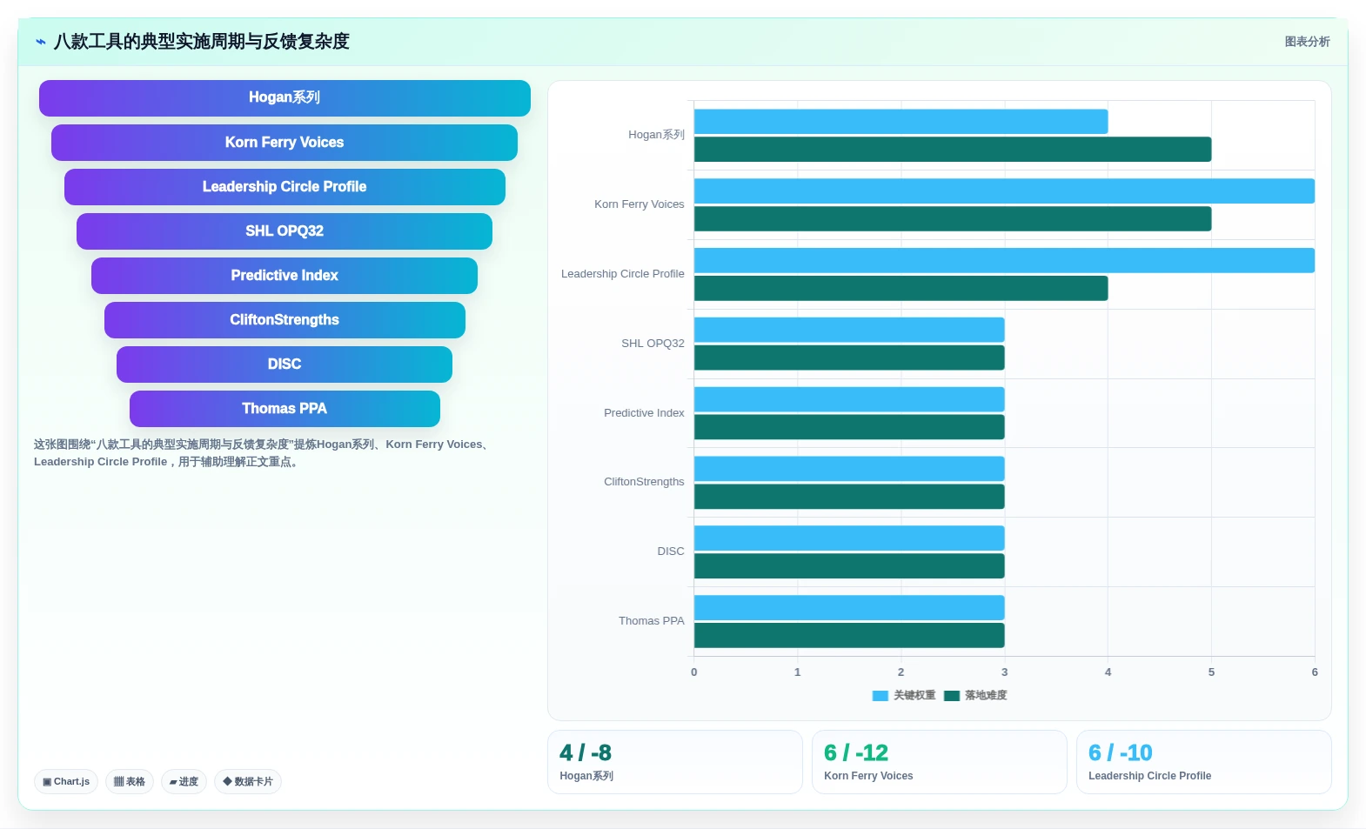Image resolution: width=1366 pixels, height=829 pixels.
Task: Click the Predictive Index green bar
Action: (x=849, y=428)
